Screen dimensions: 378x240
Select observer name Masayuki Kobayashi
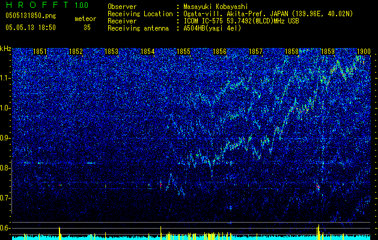pyautogui.click(x=216, y=7)
